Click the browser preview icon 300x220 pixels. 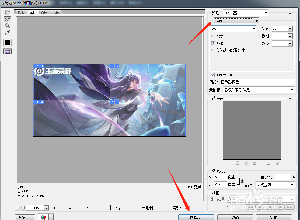[x=44, y=217]
